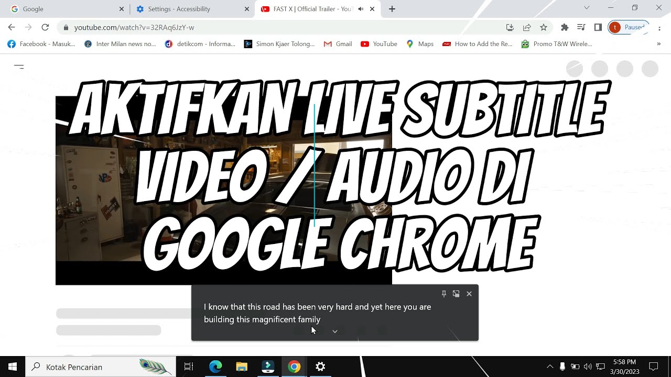This screenshot has width=671, height=377.
Task: Launch Microsoft Edge from taskbar
Action: pyautogui.click(x=215, y=367)
